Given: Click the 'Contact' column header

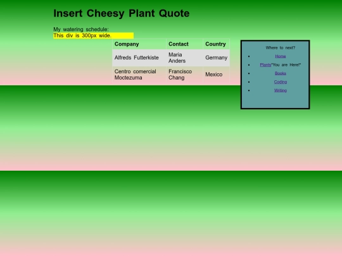Looking at the screenshot, I should click(x=184, y=44).
